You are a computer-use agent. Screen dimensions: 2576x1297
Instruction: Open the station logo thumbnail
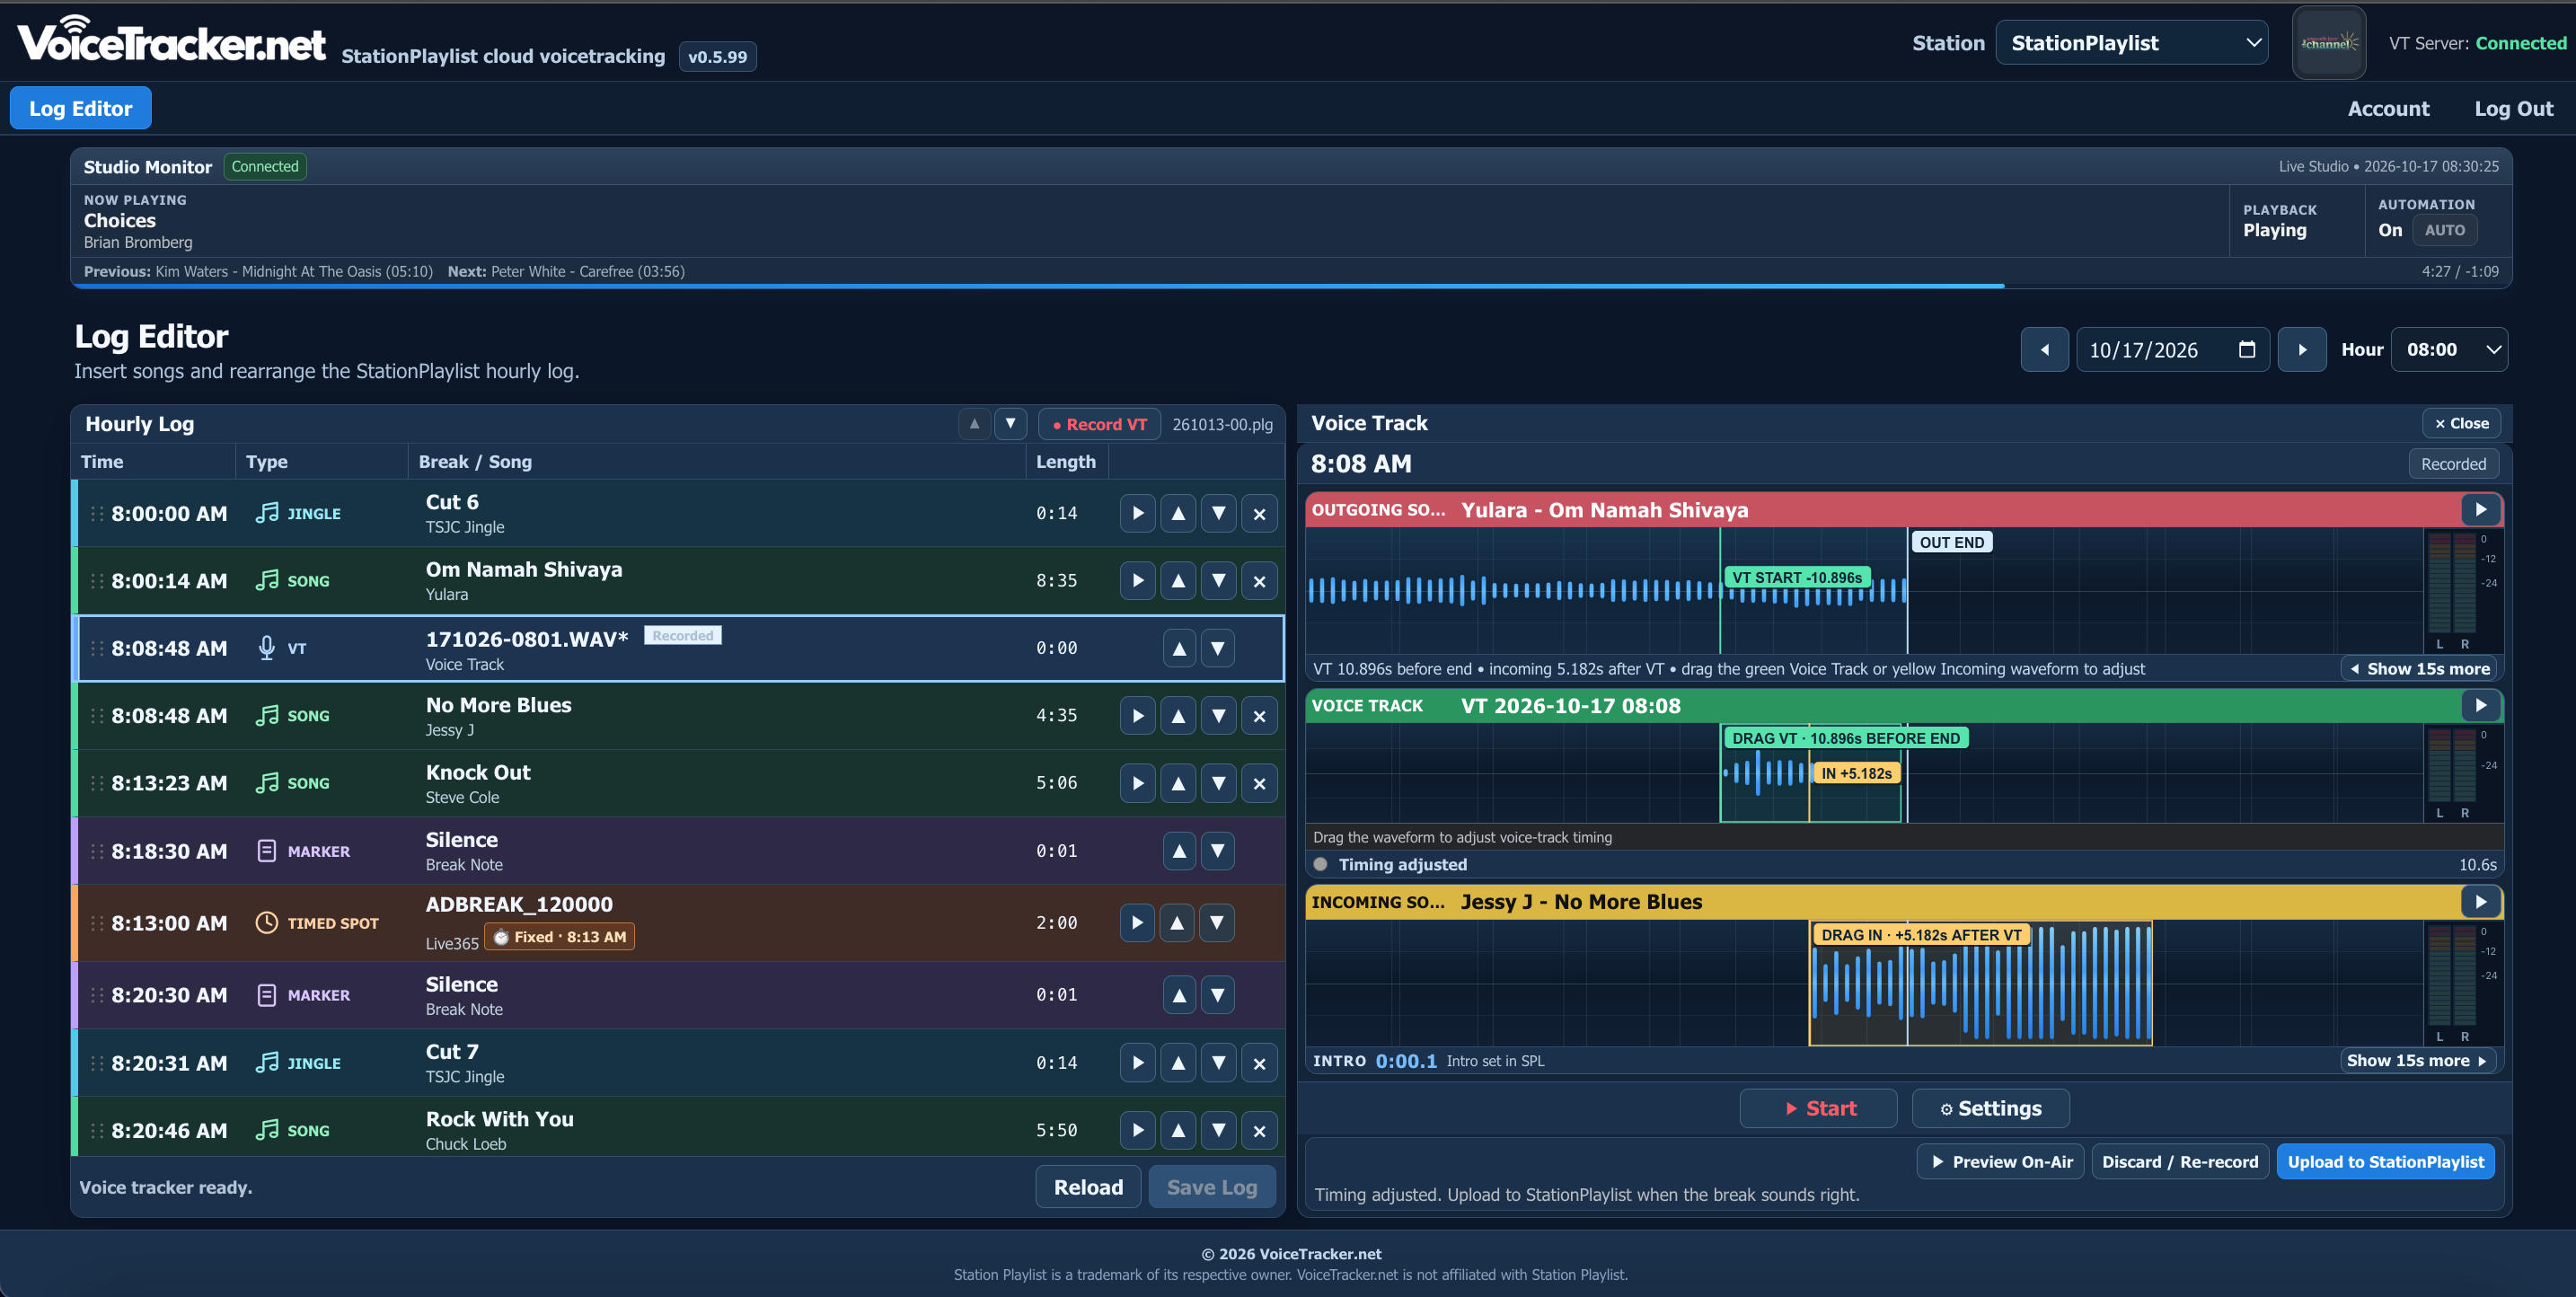click(x=2328, y=43)
